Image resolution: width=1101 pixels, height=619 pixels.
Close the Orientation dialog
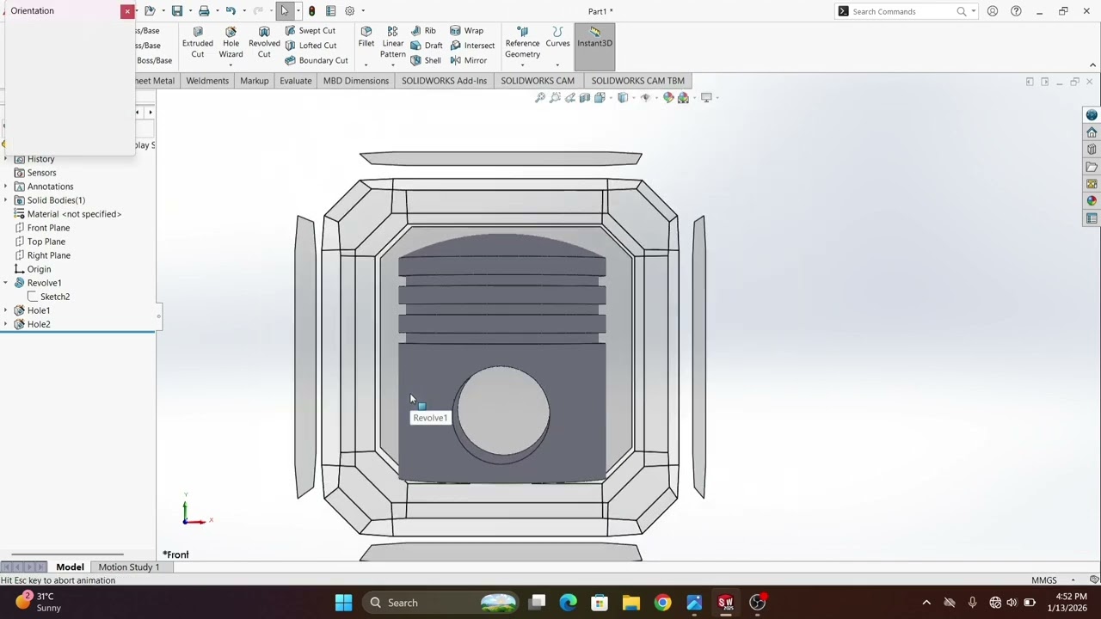(127, 11)
